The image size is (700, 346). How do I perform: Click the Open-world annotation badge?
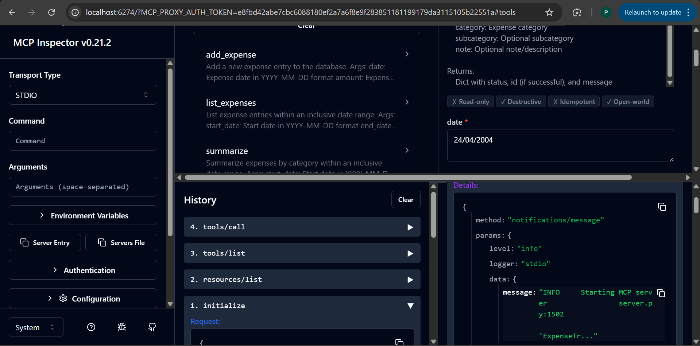628,102
